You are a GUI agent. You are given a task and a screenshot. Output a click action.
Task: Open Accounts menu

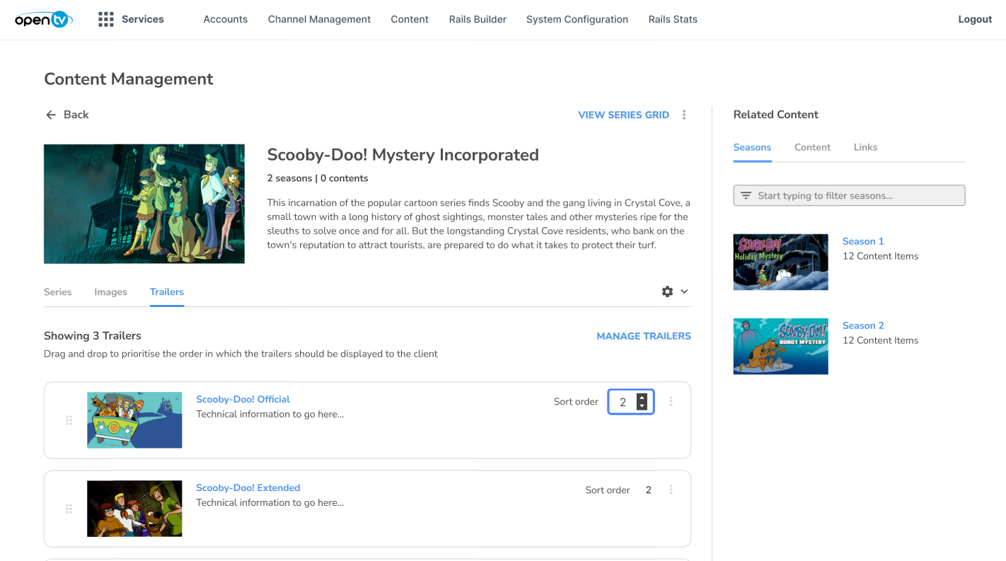point(226,19)
